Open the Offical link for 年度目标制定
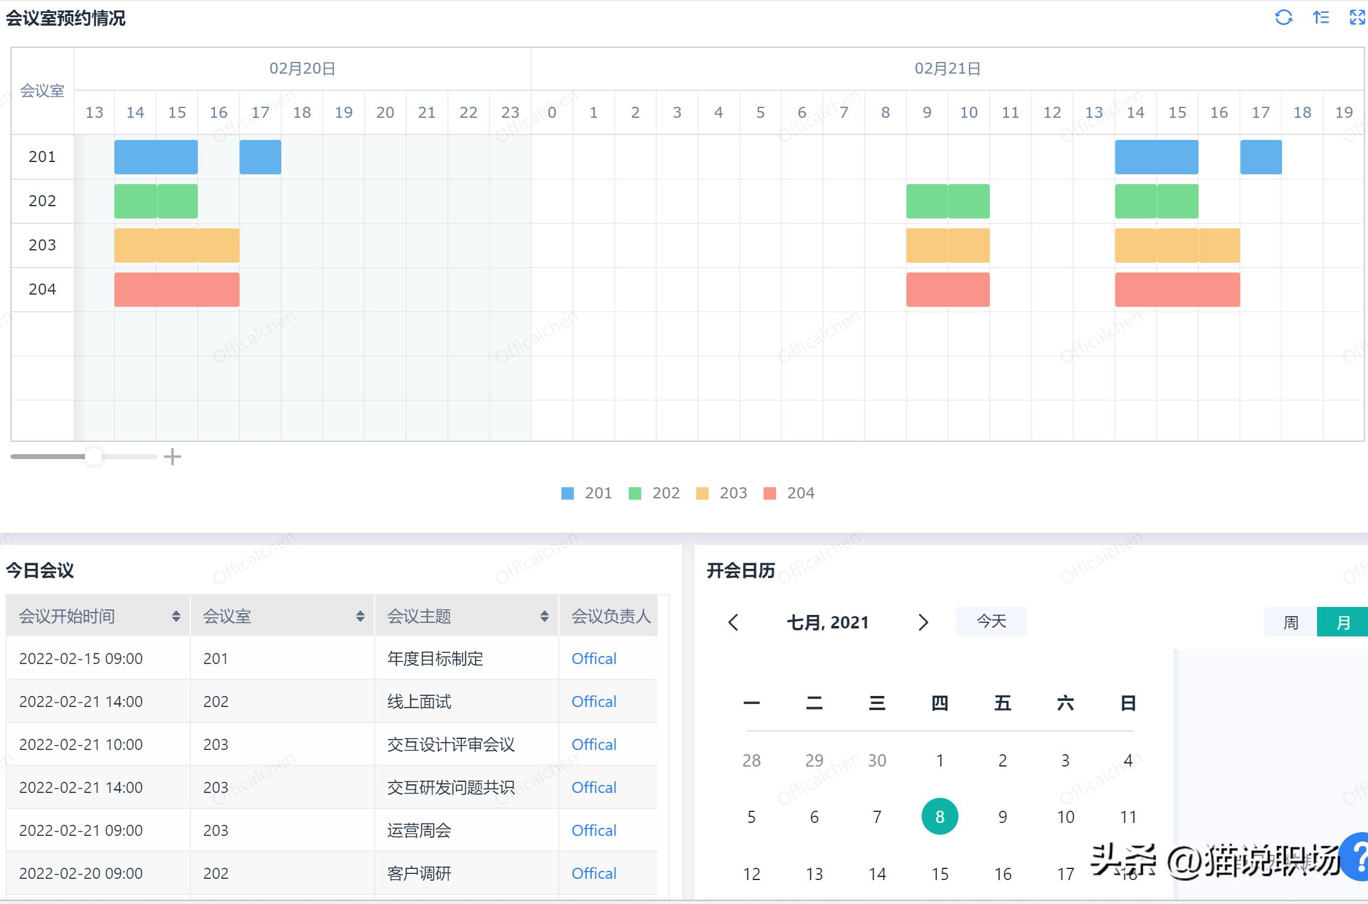 [593, 658]
